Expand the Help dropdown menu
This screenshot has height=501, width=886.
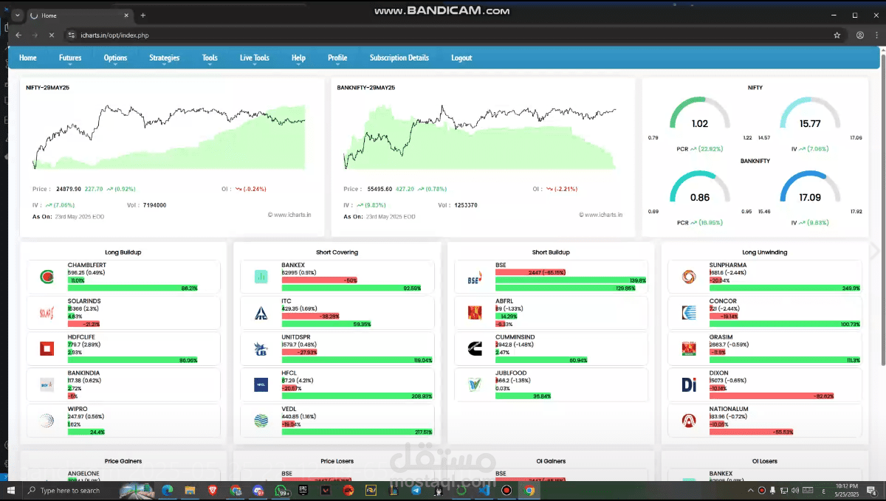(x=298, y=58)
